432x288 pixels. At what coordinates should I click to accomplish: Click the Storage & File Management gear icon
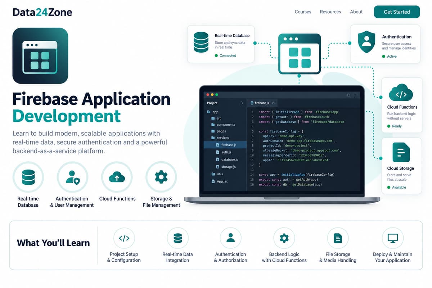(x=161, y=177)
